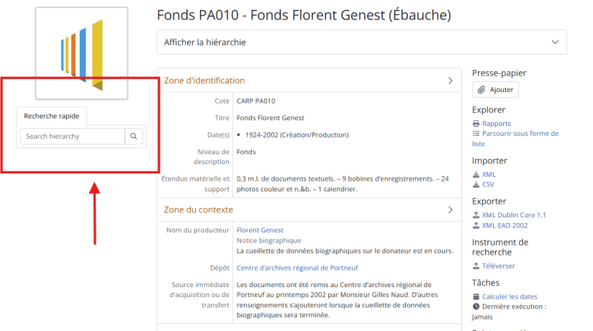Click the CSV import icon
The image size is (593, 331).
476,185
